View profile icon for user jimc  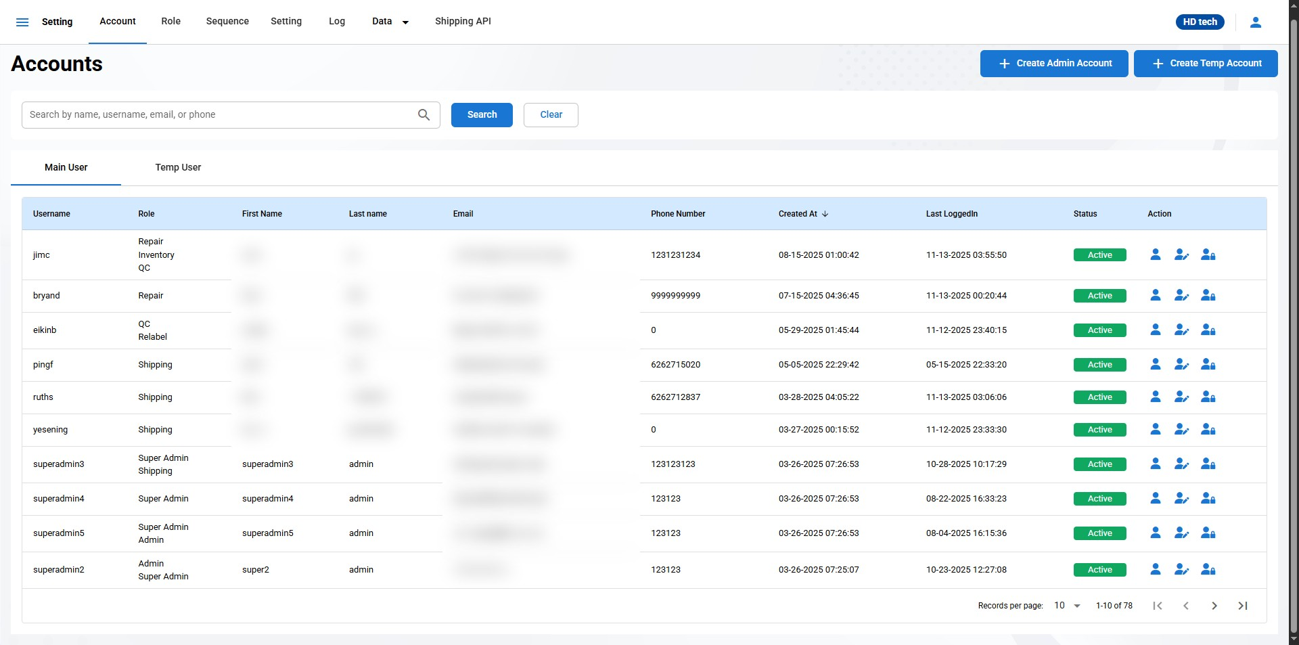(1155, 255)
